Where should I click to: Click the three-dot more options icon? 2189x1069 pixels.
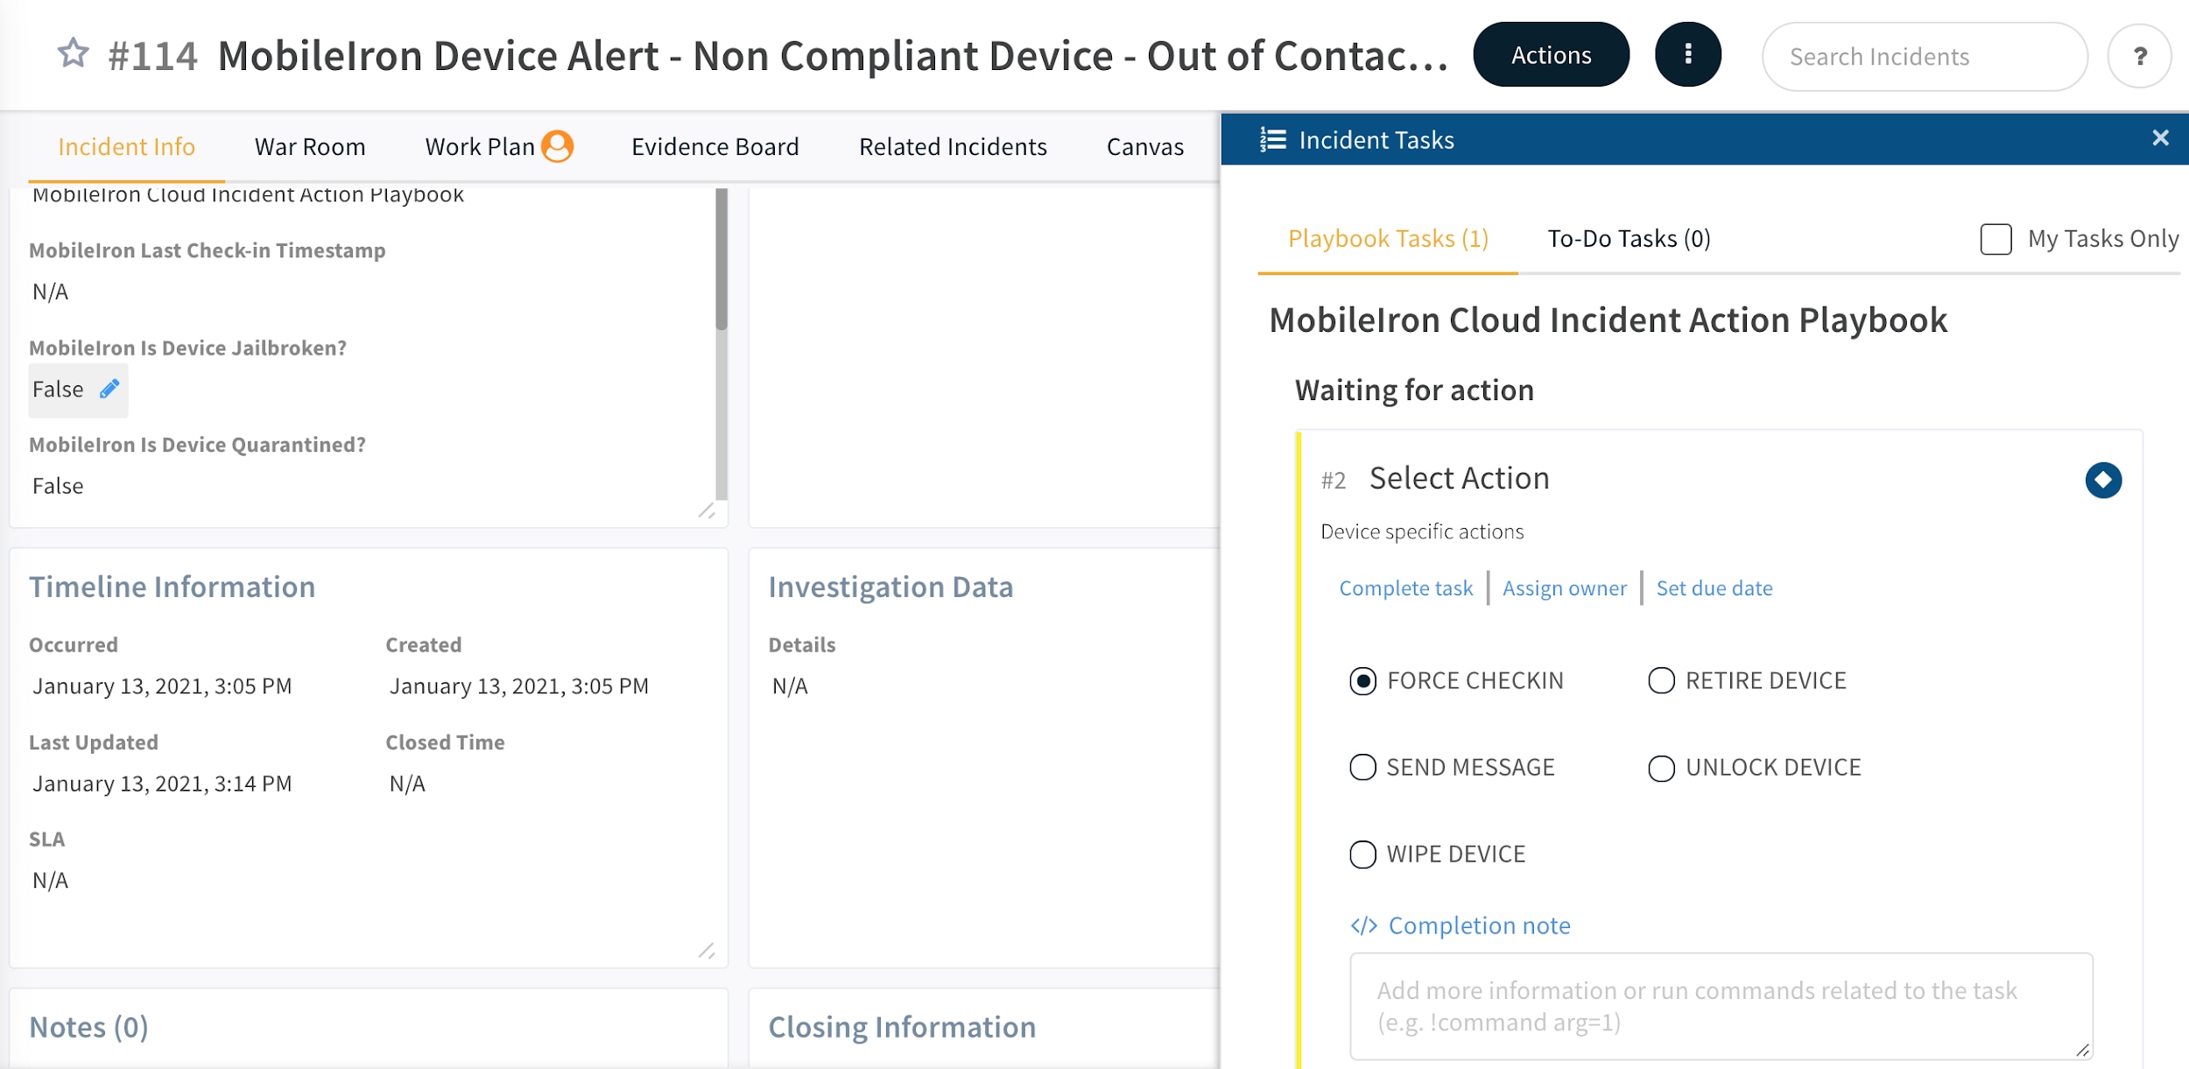pyautogui.click(x=1686, y=56)
